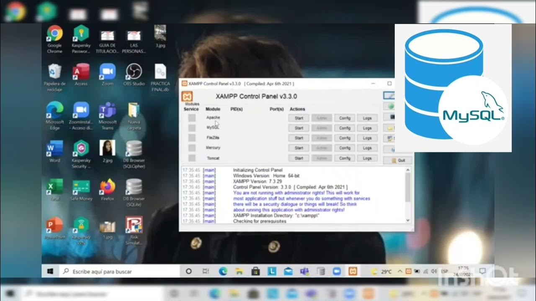Open Kaspersky VPN desktop icon

tap(81, 225)
